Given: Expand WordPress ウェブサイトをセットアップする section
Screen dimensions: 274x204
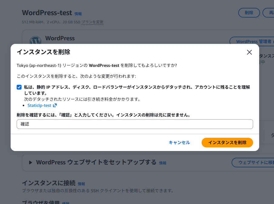Looking at the screenshot, I should click(30, 163).
